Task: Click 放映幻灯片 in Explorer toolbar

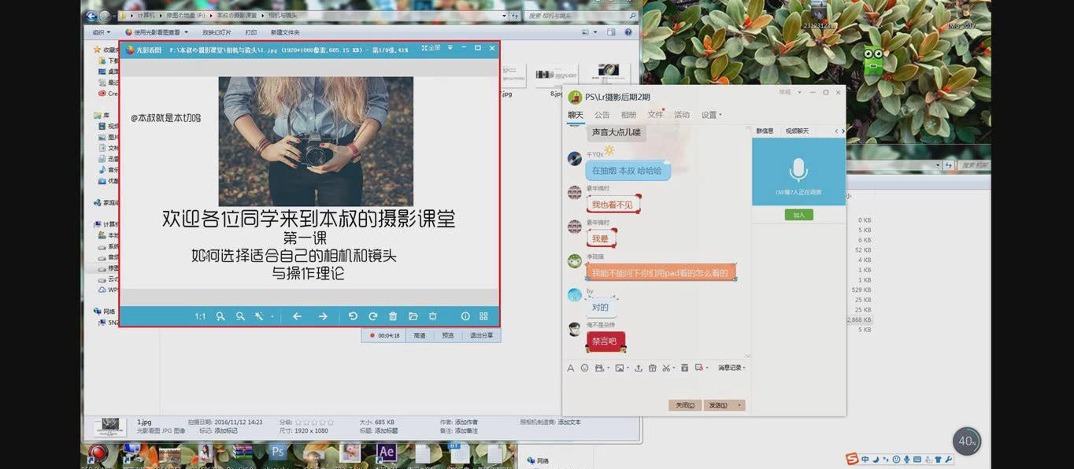Action: pos(217,32)
